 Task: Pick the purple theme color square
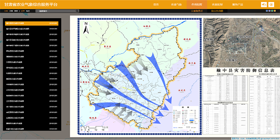pyautogui.click(x=269, y=11)
